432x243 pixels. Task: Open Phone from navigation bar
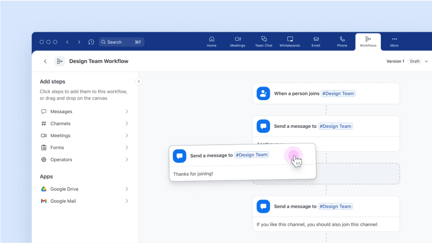342,42
